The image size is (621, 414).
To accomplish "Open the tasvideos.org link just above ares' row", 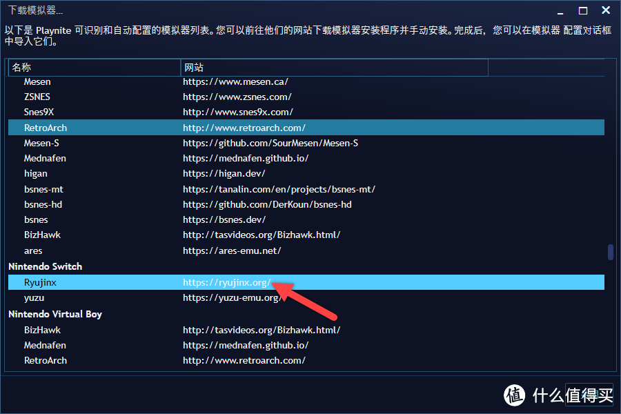I will point(262,235).
